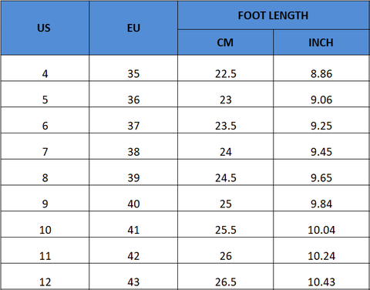Viewport: 370px width, 290px height.
Task: Select the FOOT LENGTH header cell
Action: tap(274, 15)
